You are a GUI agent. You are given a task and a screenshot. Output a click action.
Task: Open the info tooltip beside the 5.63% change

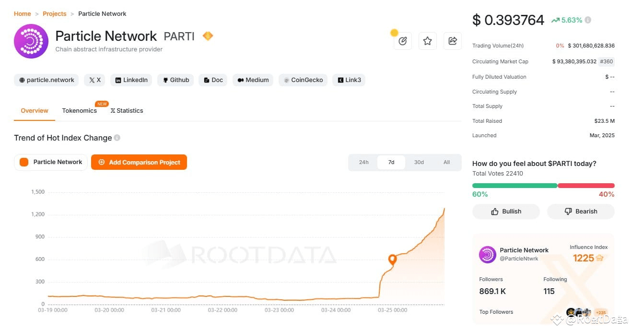click(589, 20)
